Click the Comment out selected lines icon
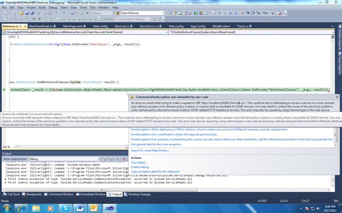This screenshot has width=342, height=213. click(46, 19)
